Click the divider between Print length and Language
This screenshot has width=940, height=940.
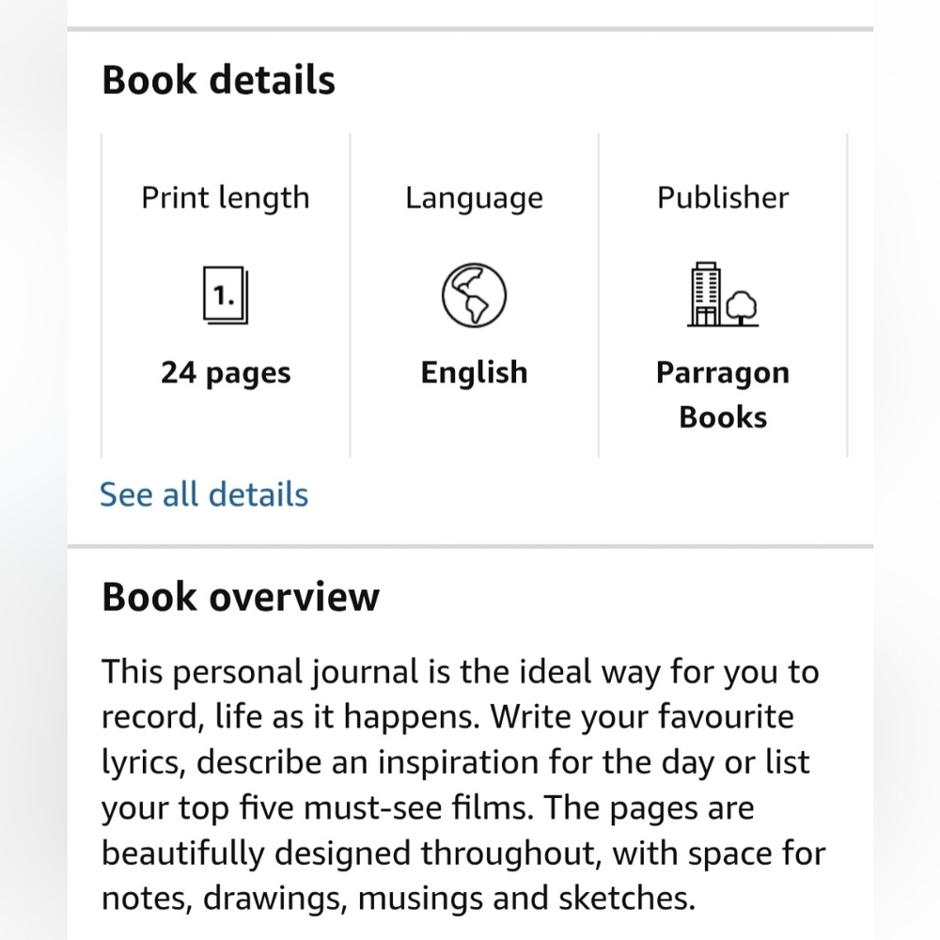(x=350, y=295)
